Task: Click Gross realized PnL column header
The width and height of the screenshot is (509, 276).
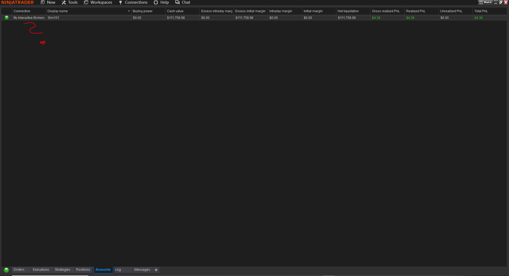Action: 387,11
